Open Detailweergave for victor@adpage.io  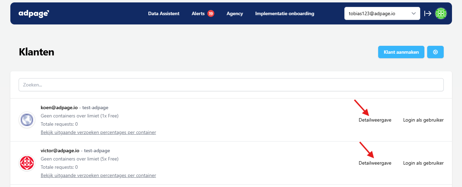click(375, 163)
